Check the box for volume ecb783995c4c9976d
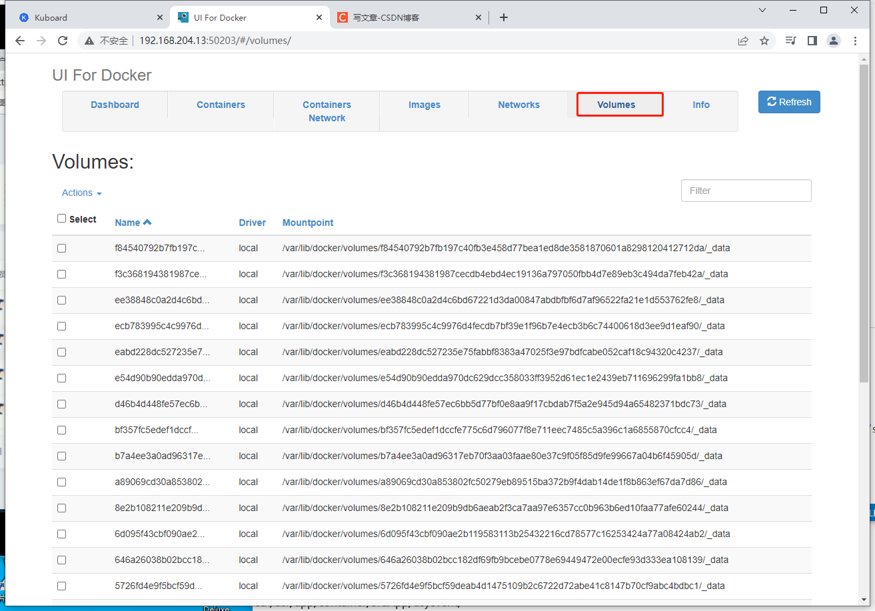 click(62, 326)
